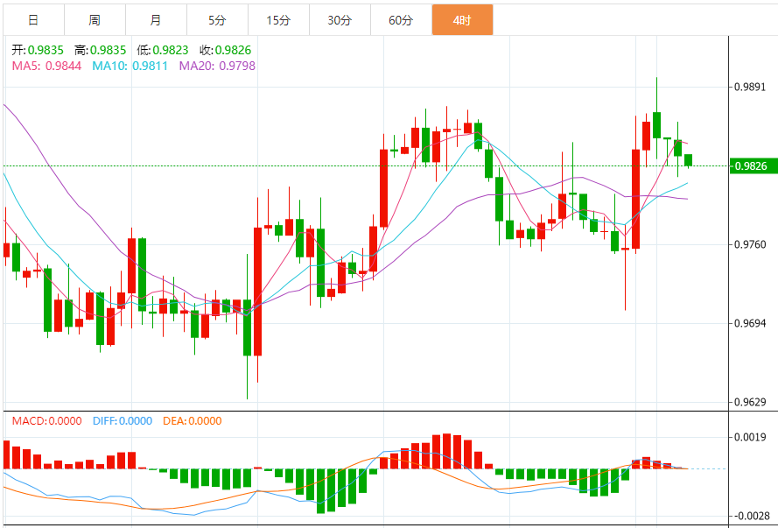Click the MA5: 0.9844 indicator label

[x=46, y=66]
